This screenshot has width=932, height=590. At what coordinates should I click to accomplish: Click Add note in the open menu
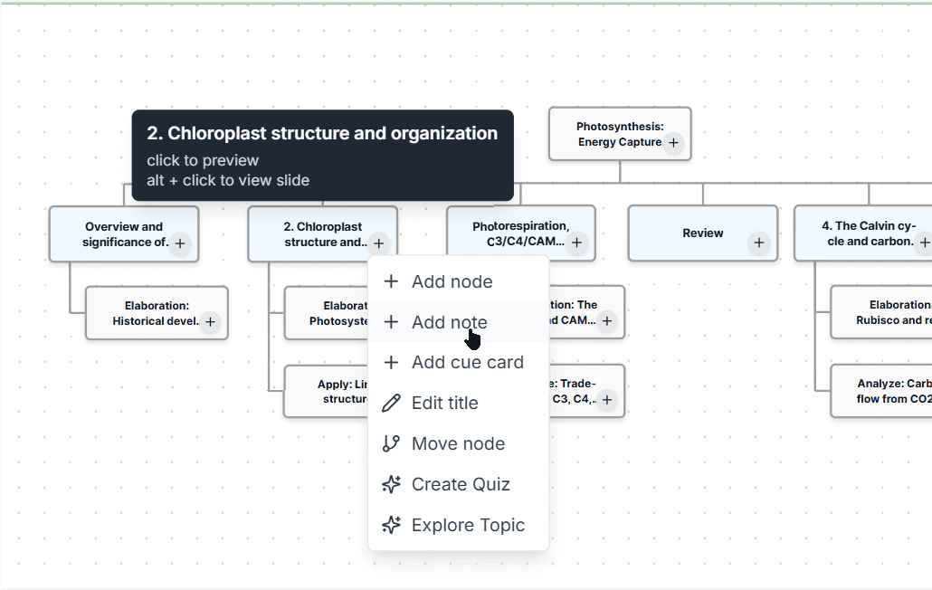click(x=450, y=321)
